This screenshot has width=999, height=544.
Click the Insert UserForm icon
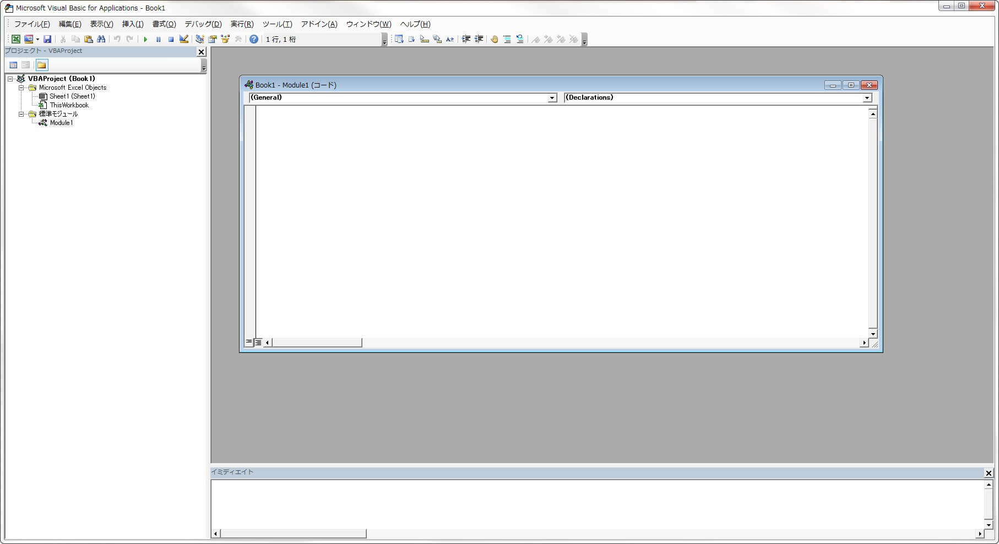click(28, 39)
